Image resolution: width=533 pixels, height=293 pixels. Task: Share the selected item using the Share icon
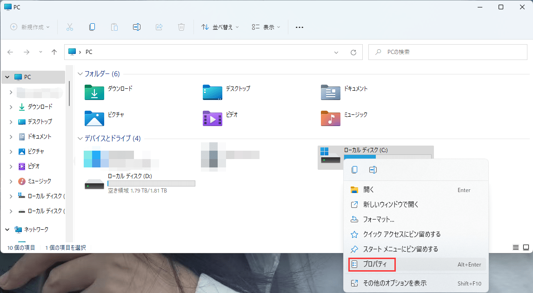pyautogui.click(x=159, y=27)
